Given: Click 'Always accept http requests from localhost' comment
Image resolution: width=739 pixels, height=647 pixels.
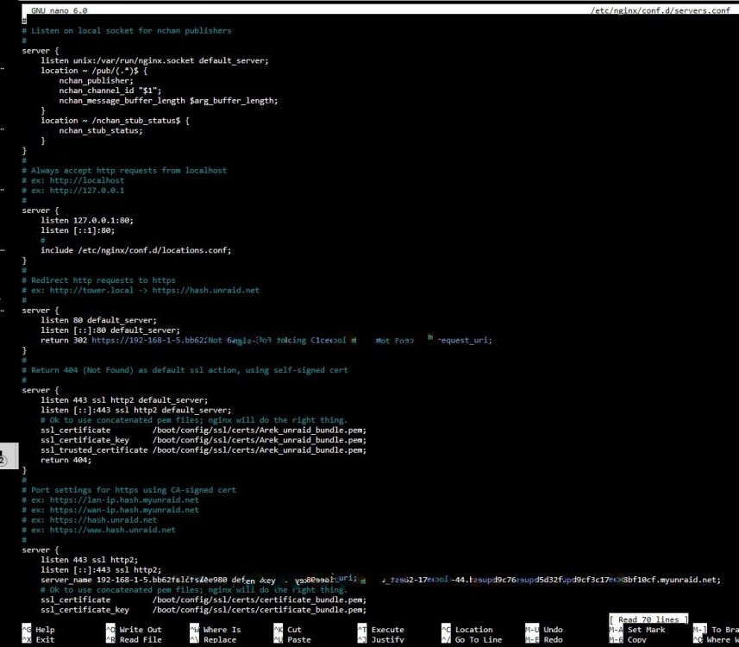Looking at the screenshot, I should coord(124,170).
